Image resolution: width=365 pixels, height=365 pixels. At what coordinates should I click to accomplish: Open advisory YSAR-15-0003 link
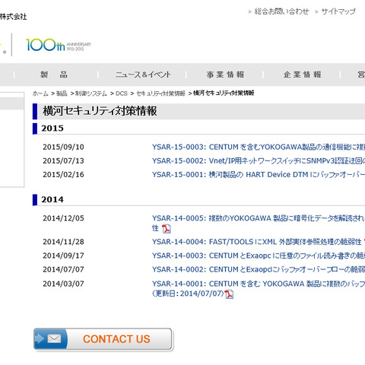click(259, 147)
